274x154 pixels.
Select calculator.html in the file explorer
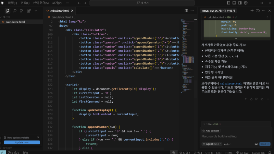click(22, 22)
